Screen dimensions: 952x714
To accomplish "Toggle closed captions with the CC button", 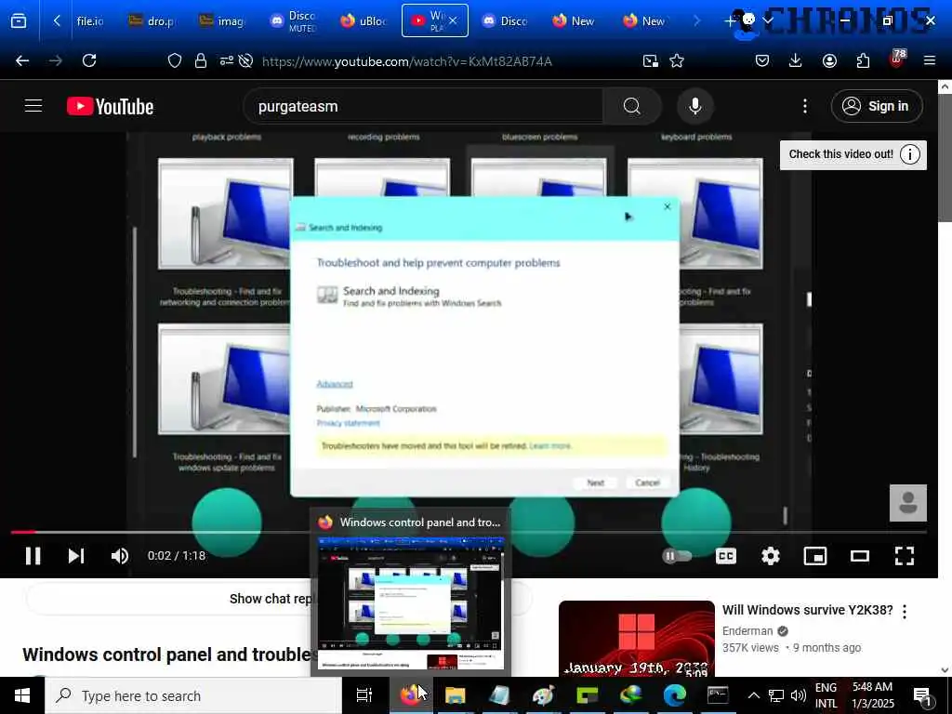I will [725, 556].
